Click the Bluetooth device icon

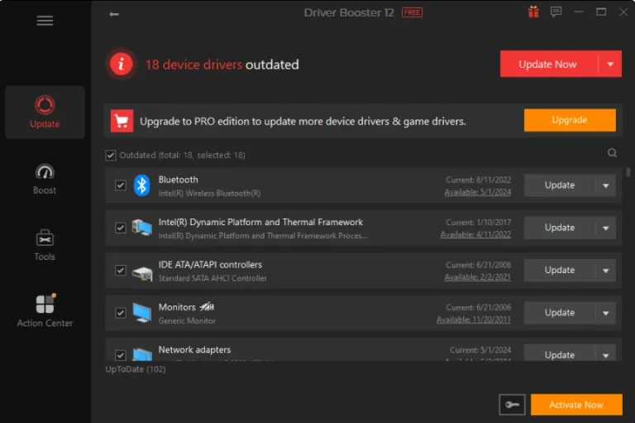[141, 185]
